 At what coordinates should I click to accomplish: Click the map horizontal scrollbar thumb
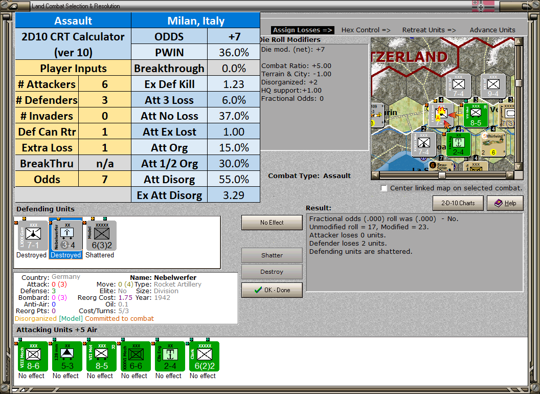[442, 175]
